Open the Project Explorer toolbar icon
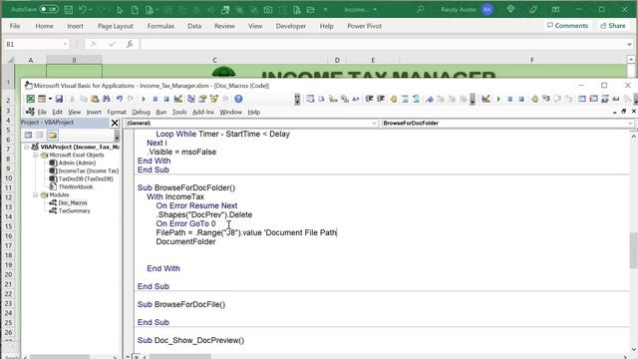Image resolution: width=638 pixels, height=359 pixels. coord(190,99)
